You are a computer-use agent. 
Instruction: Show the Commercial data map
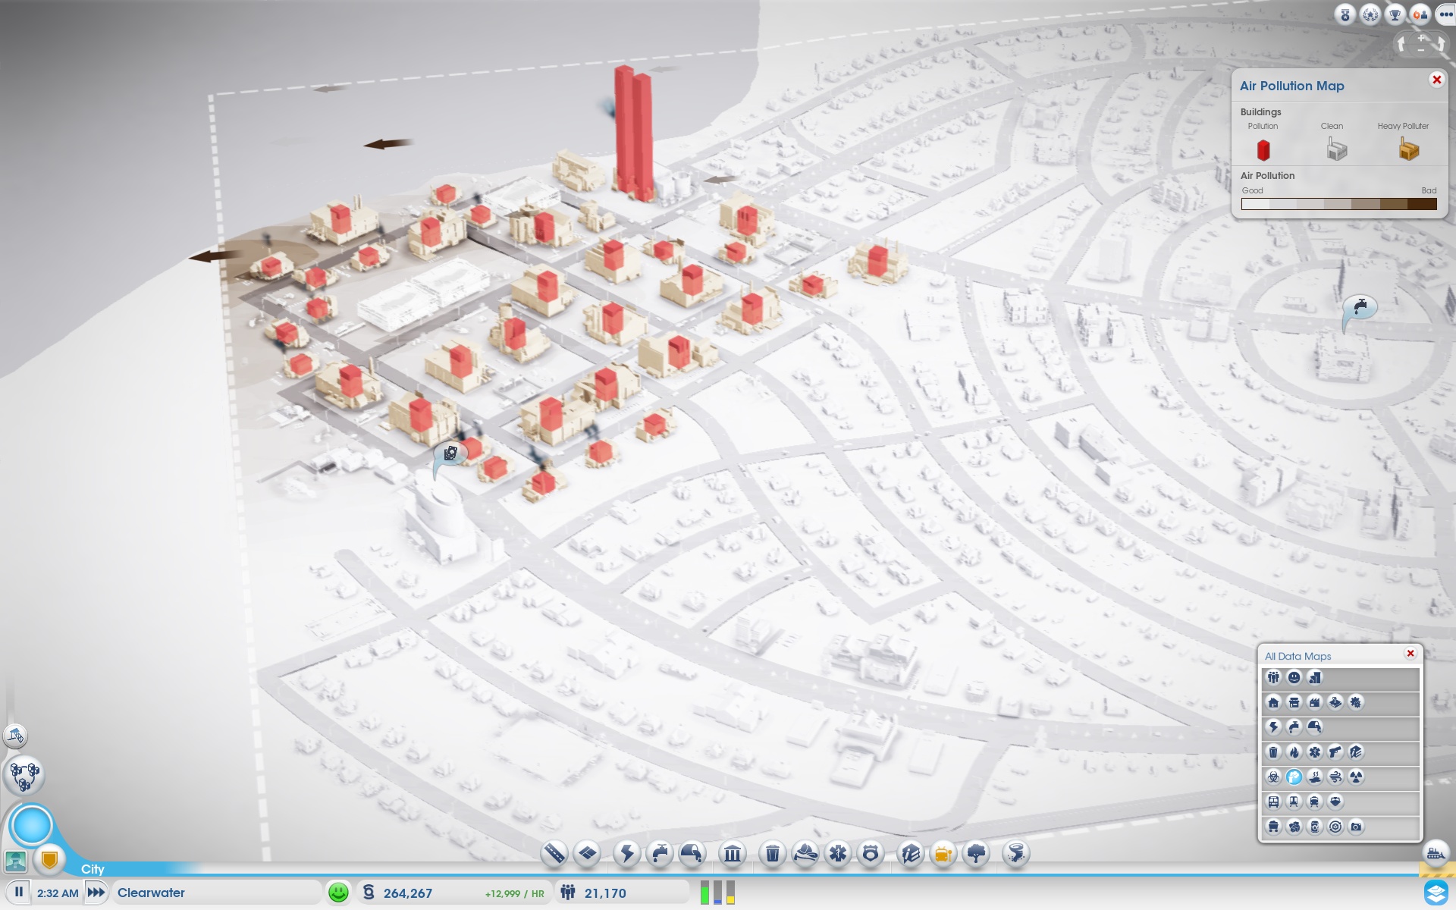coord(1294,702)
